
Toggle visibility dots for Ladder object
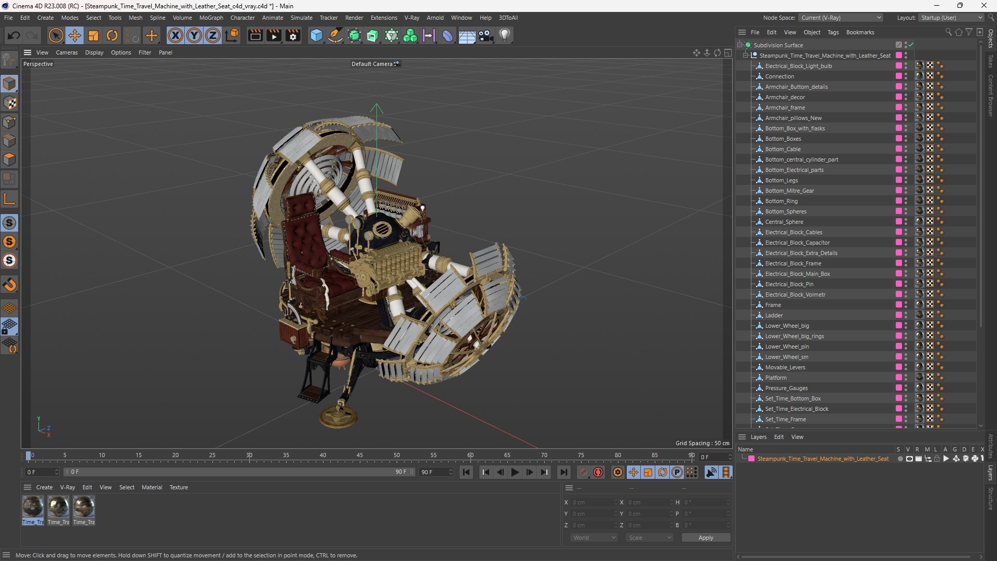[x=906, y=315]
